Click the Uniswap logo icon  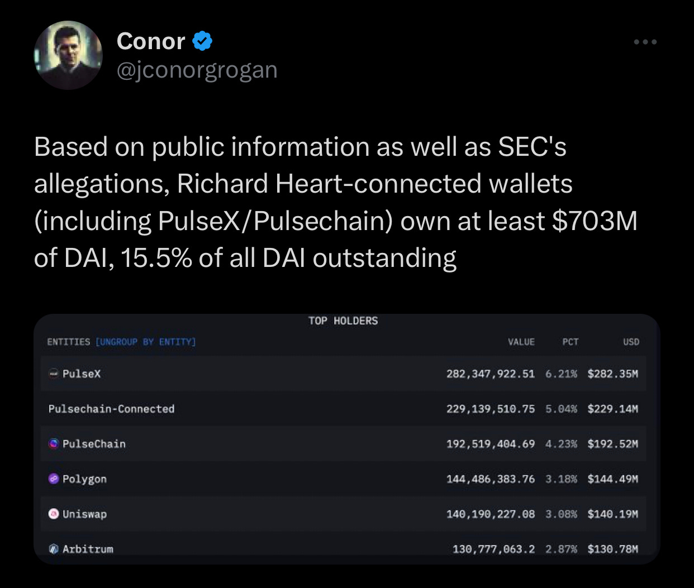point(54,514)
